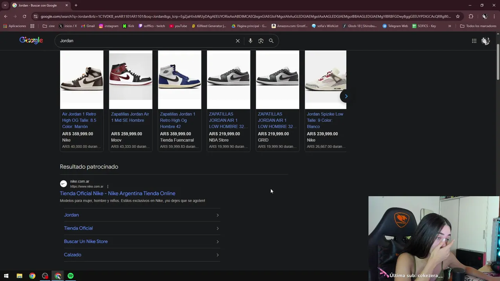500x281 pixels.
Task: Open the Google apps grid
Action: tap(474, 41)
